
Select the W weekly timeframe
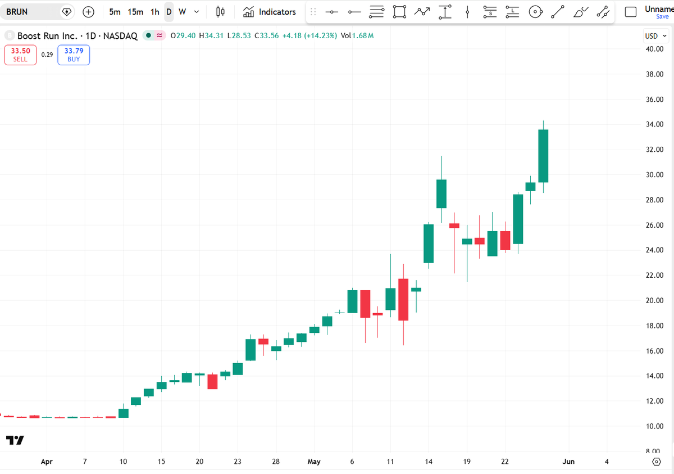[182, 12]
